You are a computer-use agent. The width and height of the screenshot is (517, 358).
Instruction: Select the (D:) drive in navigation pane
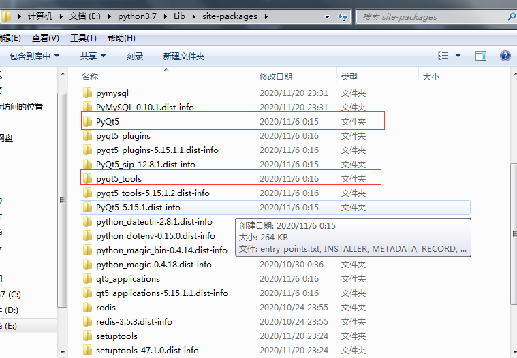click(x=10, y=310)
